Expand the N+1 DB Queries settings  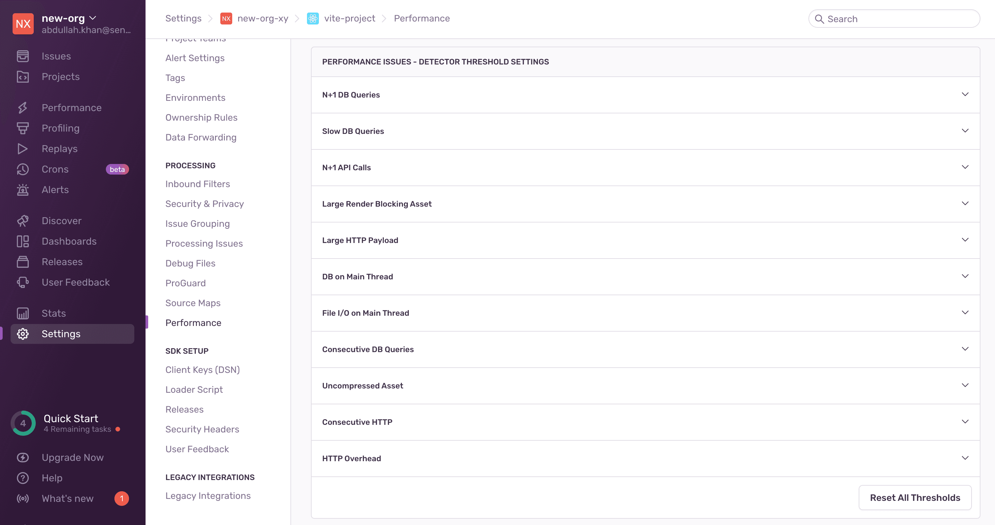point(965,94)
